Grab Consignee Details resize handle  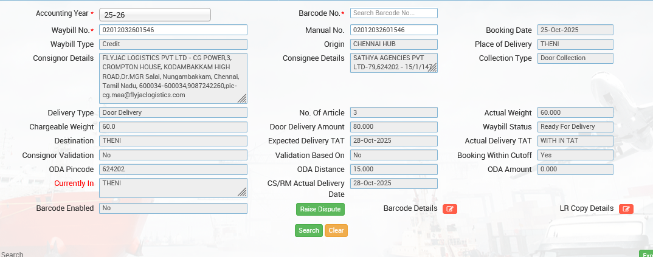click(432, 68)
